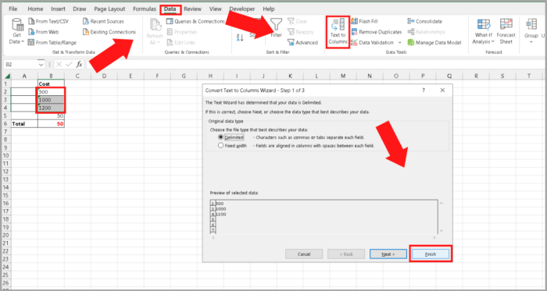The height and width of the screenshot is (291, 547).
Task: Expand the Group dropdown arrow
Action: [x=531, y=42]
